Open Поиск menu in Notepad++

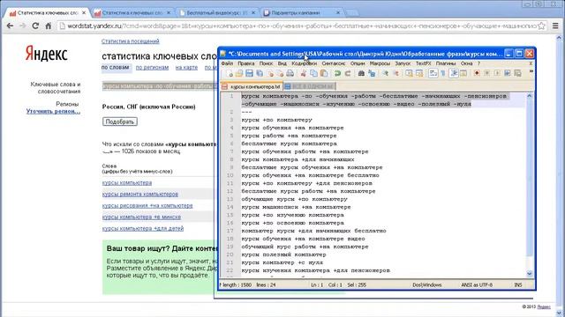pos(266,63)
